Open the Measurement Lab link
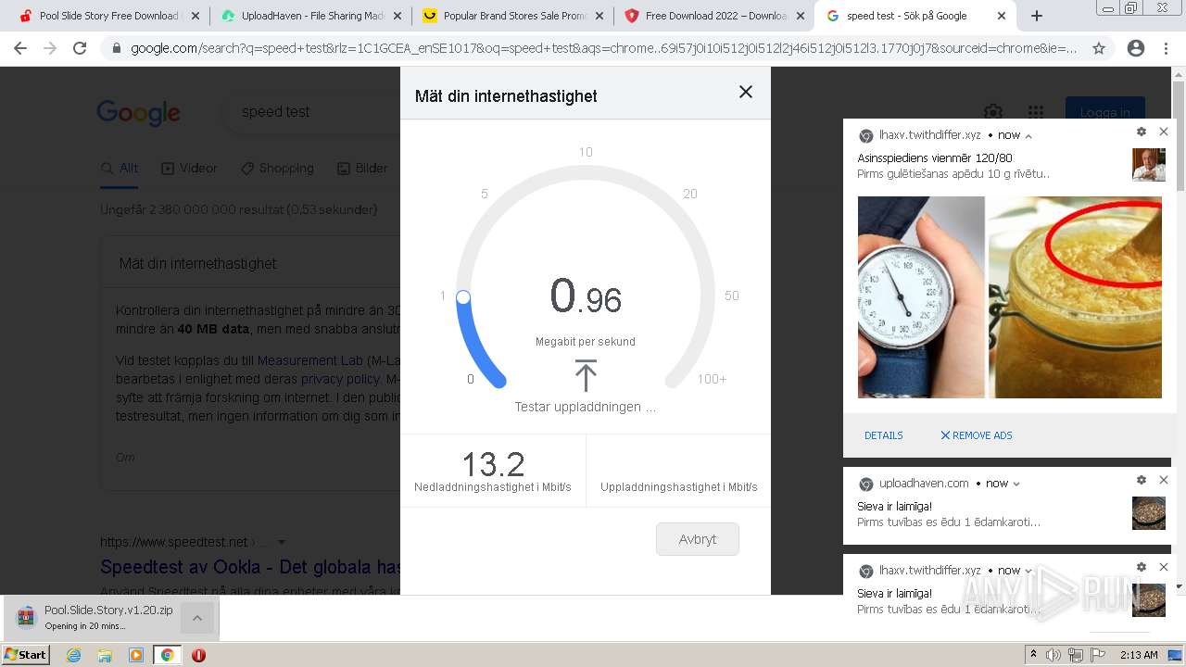The height and width of the screenshot is (667, 1186). [310, 360]
